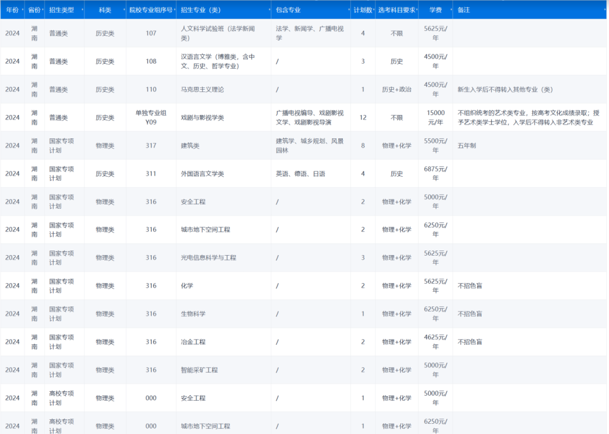This screenshot has width=609, height=434.
Task: Open the 学费 column filter arrow
Action: click(x=451, y=10)
